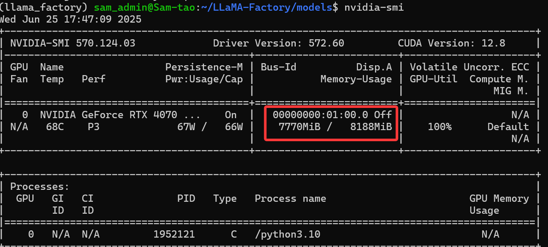The width and height of the screenshot is (548, 247).
Task: Click the "Processes:" section label
Action: coord(40,186)
